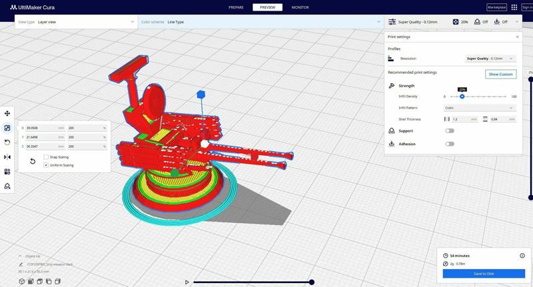
Task: Switch to top view cube icon
Action: 40,281
